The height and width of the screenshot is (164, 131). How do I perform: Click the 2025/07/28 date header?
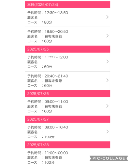pos(68,145)
